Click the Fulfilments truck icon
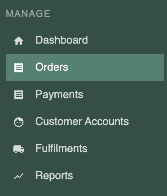Screen dimensions: 167x196 click(x=19, y=149)
